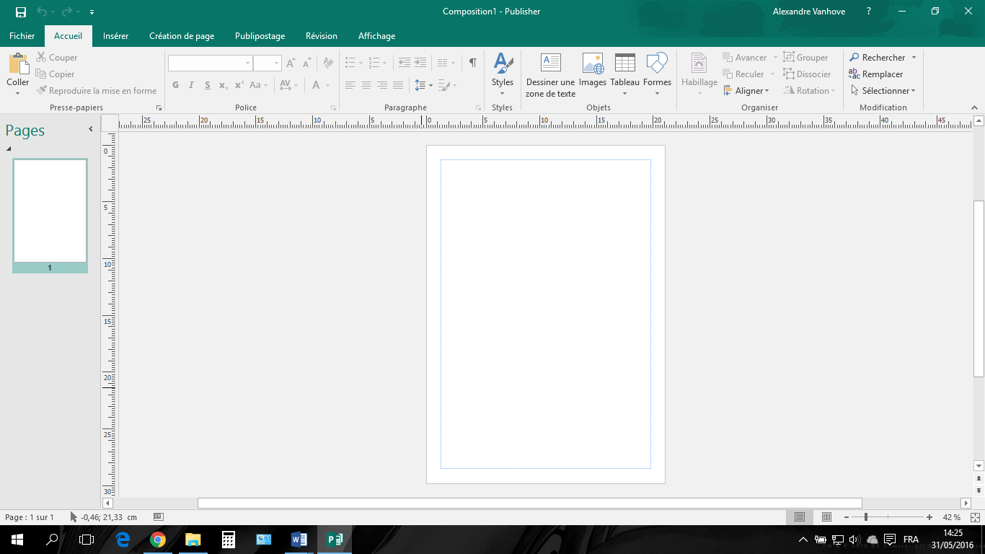The width and height of the screenshot is (985, 554).
Task: Click the increase font size icon
Action: pyautogui.click(x=291, y=63)
